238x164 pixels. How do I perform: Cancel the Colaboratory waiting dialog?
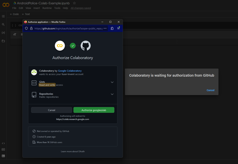point(210,90)
